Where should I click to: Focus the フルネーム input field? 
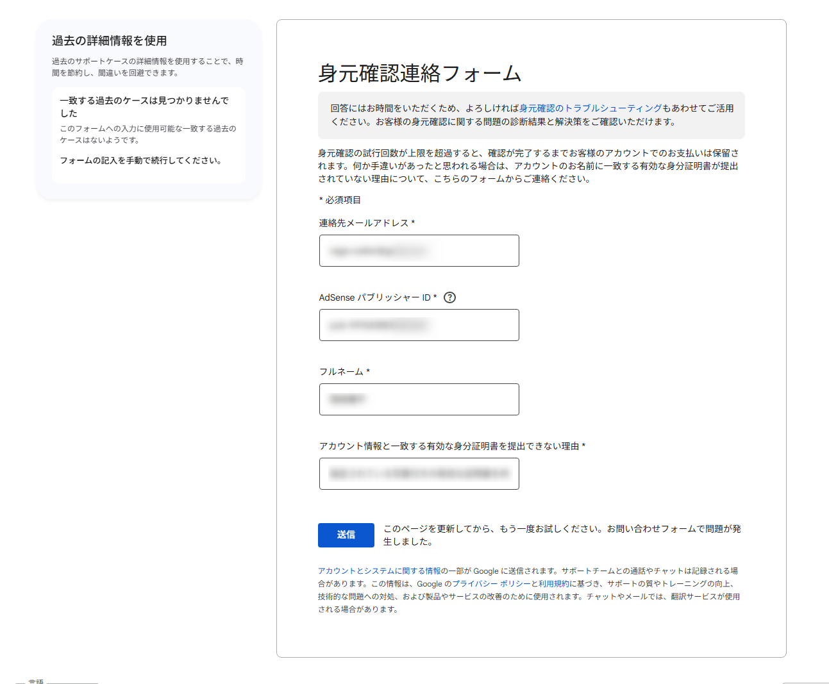[419, 399]
